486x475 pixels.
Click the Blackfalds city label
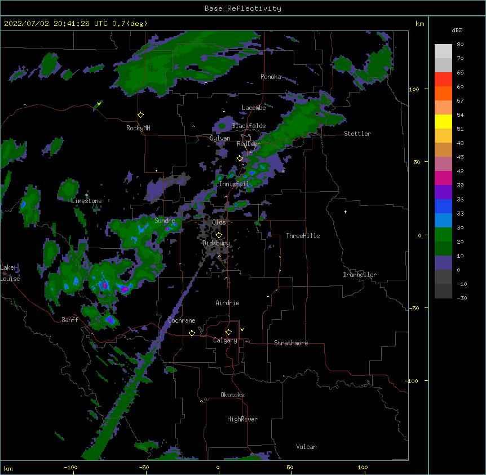point(249,126)
